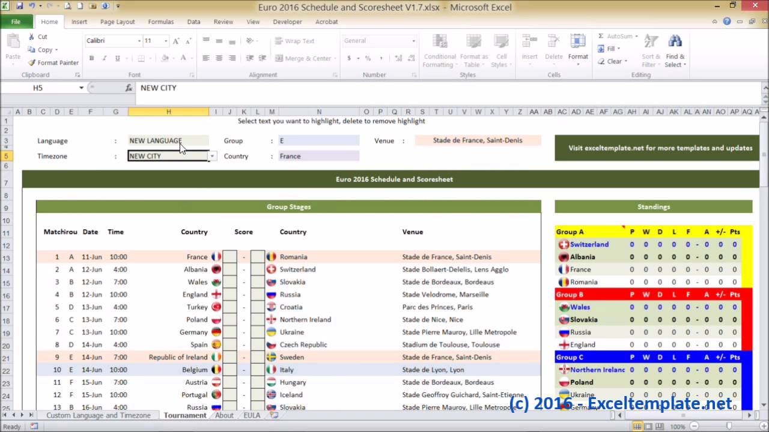
Task: Toggle italic formatting
Action: coord(104,58)
